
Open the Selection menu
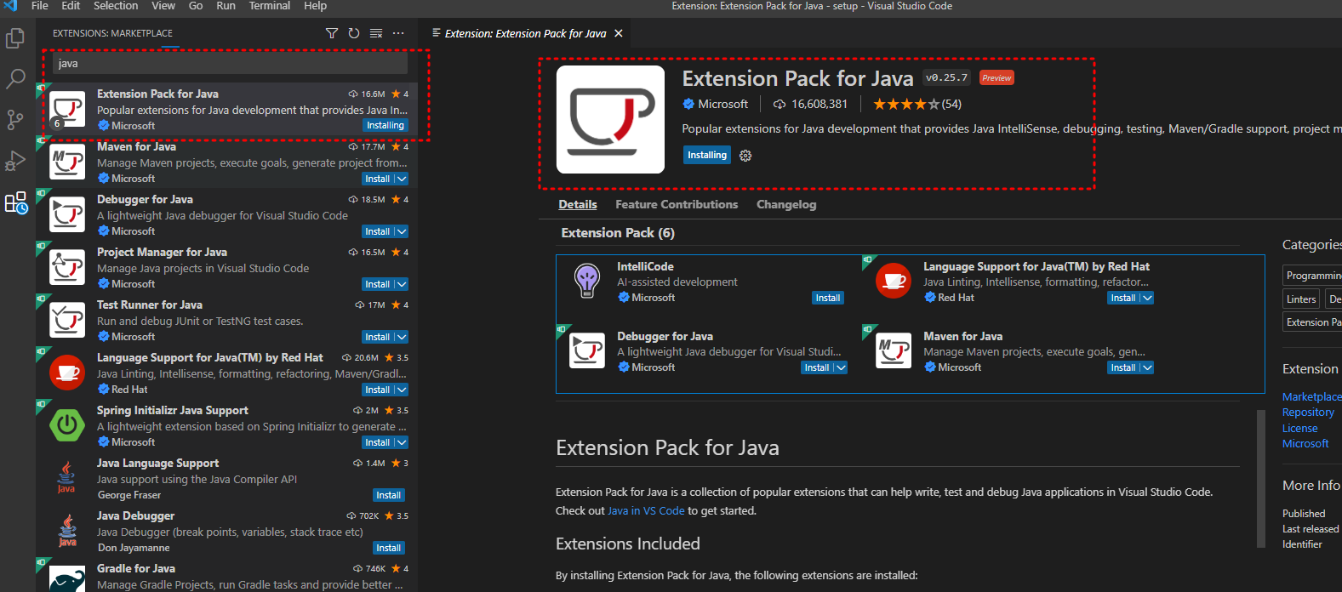pyautogui.click(x=116, y=6)
